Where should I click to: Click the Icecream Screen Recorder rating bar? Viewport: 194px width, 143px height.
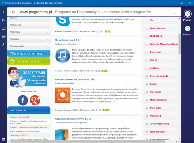[106, 110]
